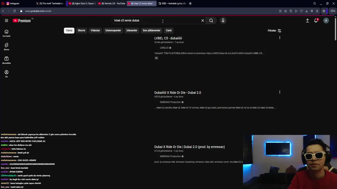This screenshot has height=189, width=337.
Task: Click the 4K badge under dubaiiiiii
Action: [x=156, y=58]
